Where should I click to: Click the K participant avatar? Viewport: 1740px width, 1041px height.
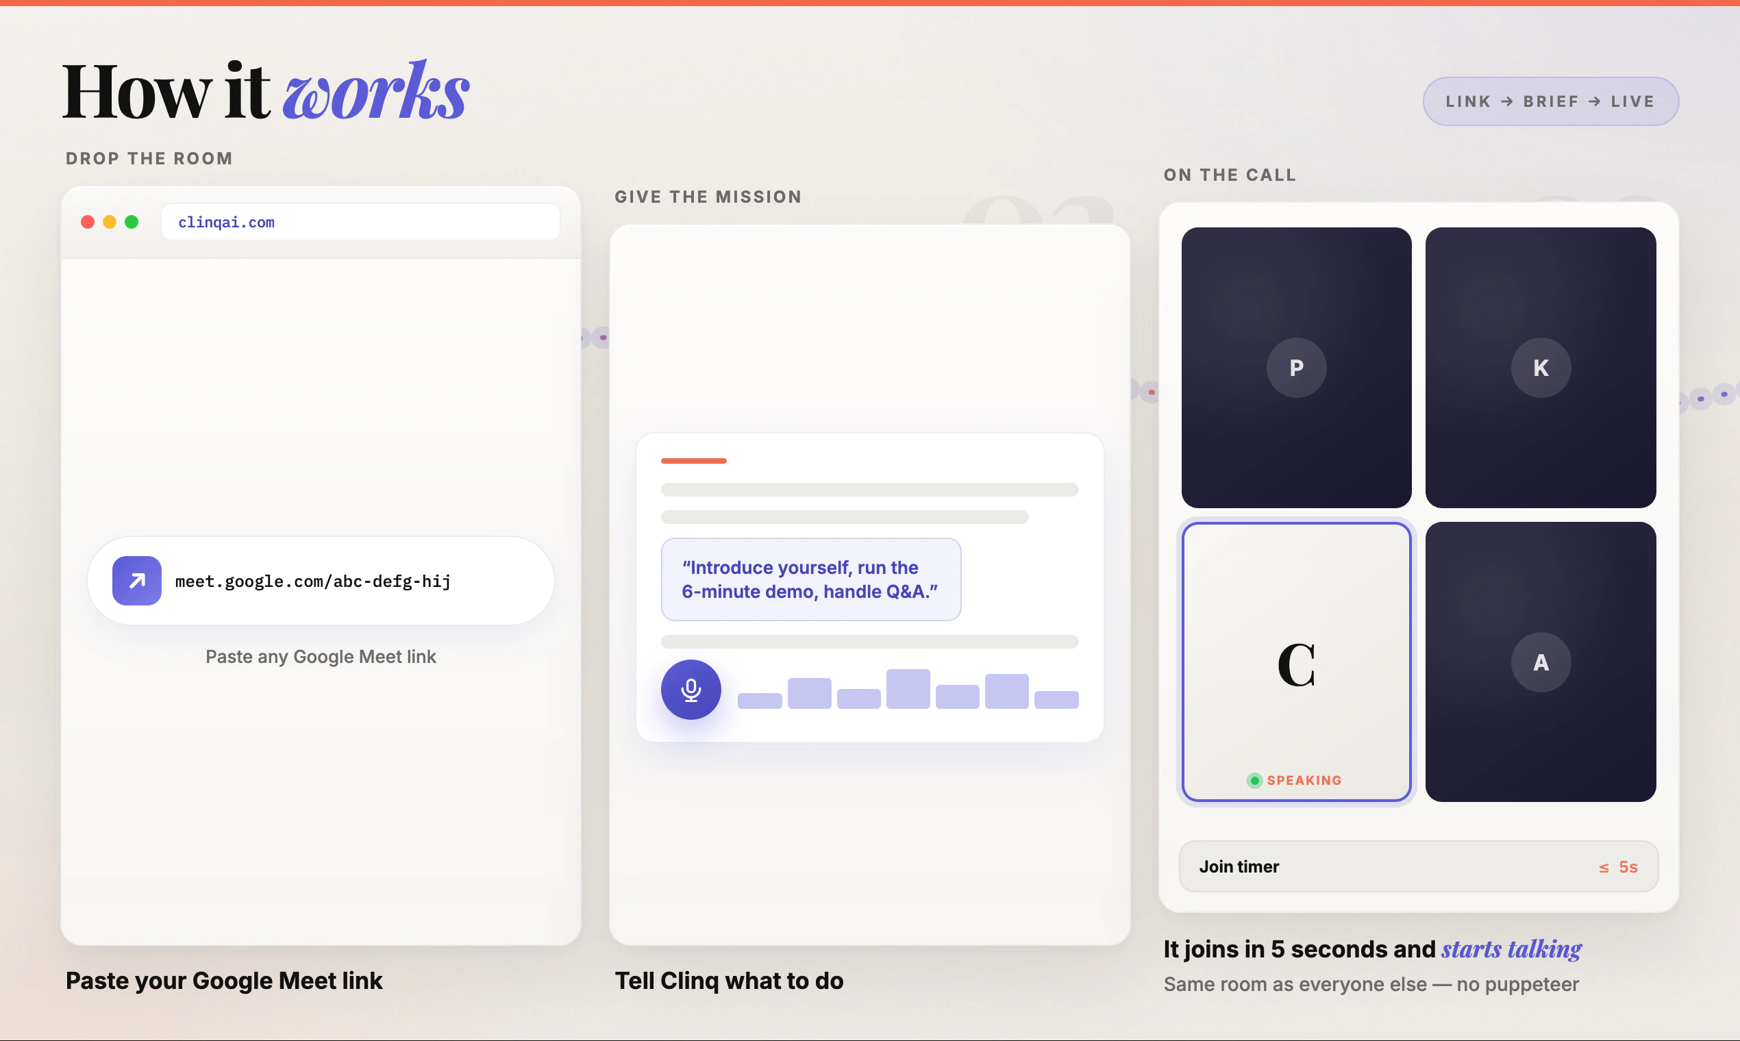tap(1540, 368)
